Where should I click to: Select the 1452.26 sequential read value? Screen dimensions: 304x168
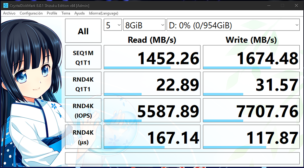(152, 57)
